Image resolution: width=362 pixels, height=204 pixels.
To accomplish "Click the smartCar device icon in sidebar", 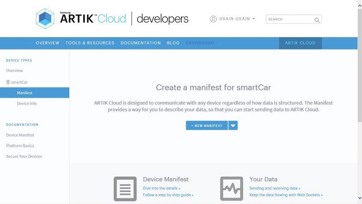I will [x=8, y=82].
